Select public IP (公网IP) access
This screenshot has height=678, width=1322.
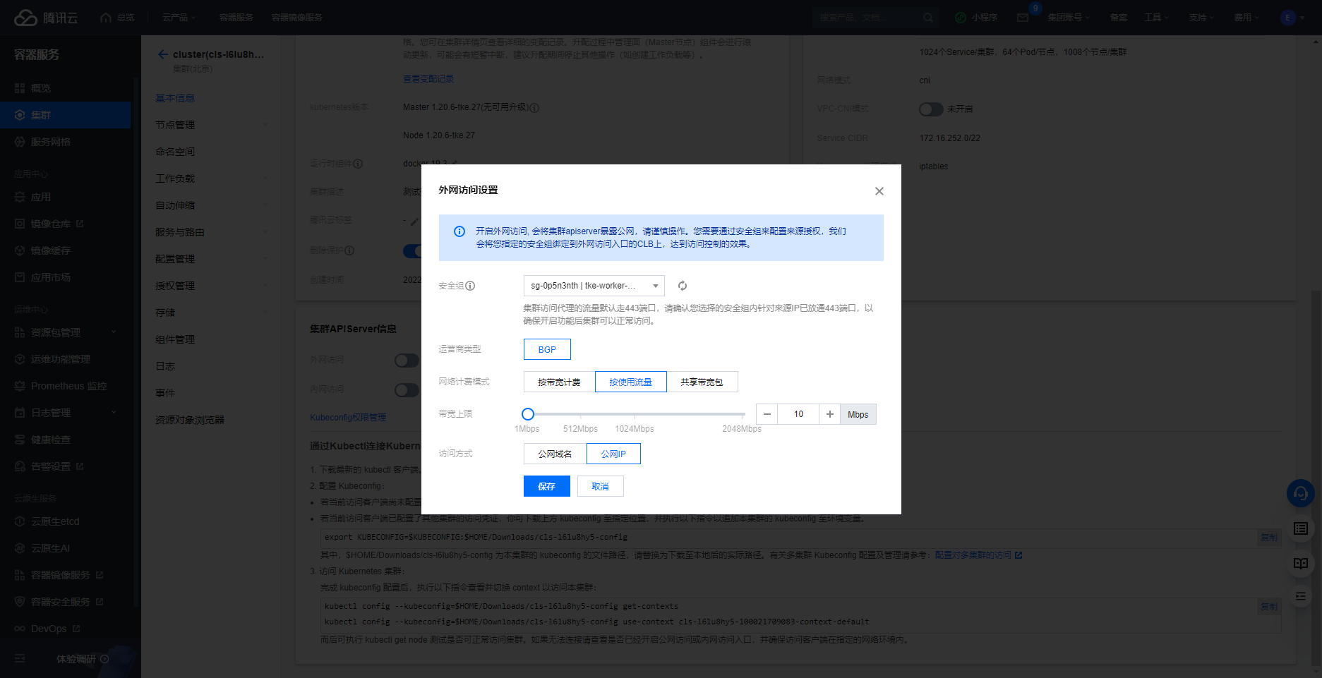613,454
